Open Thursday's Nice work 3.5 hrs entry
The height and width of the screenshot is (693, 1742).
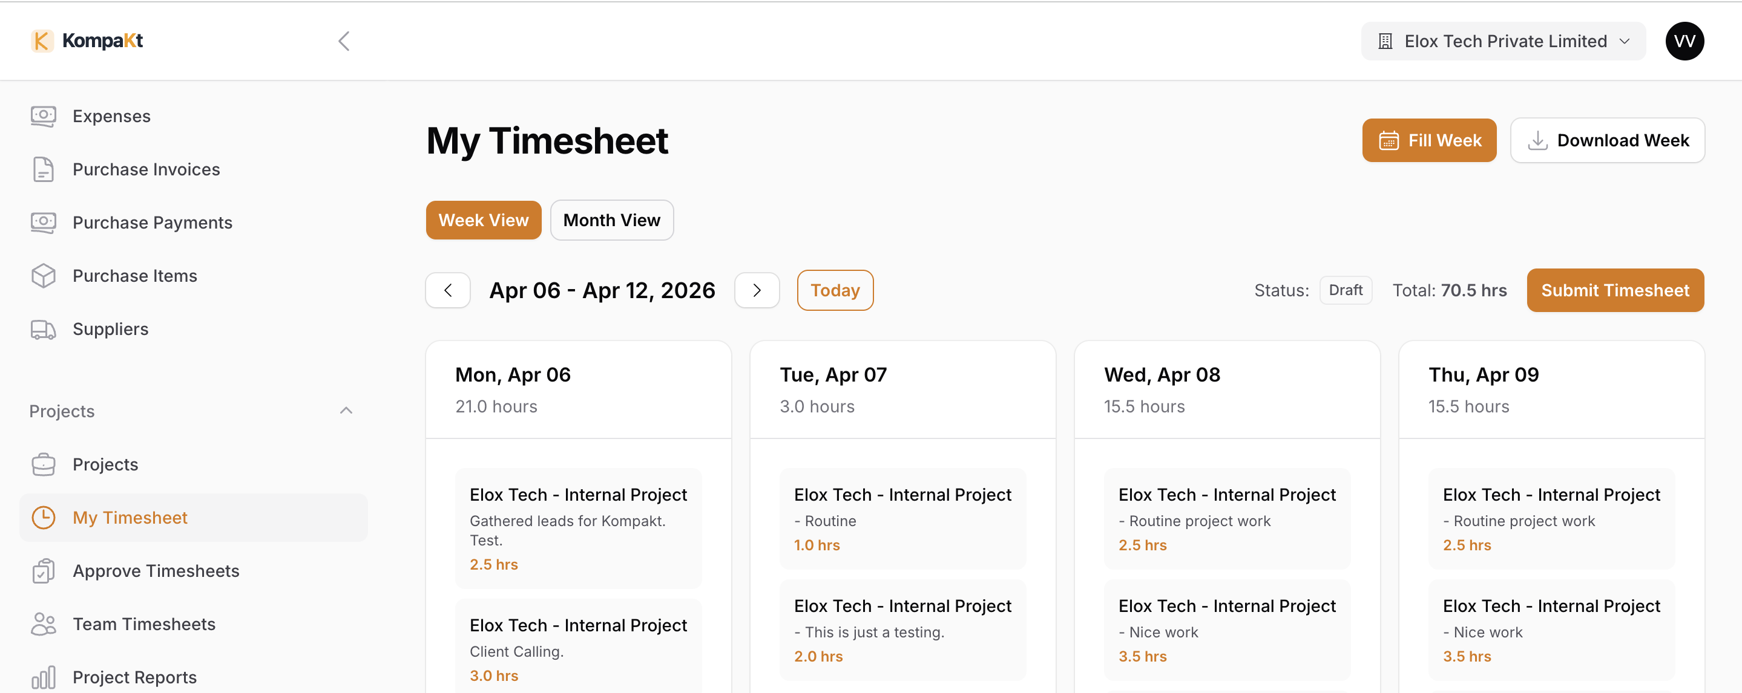coord(1551,630)
